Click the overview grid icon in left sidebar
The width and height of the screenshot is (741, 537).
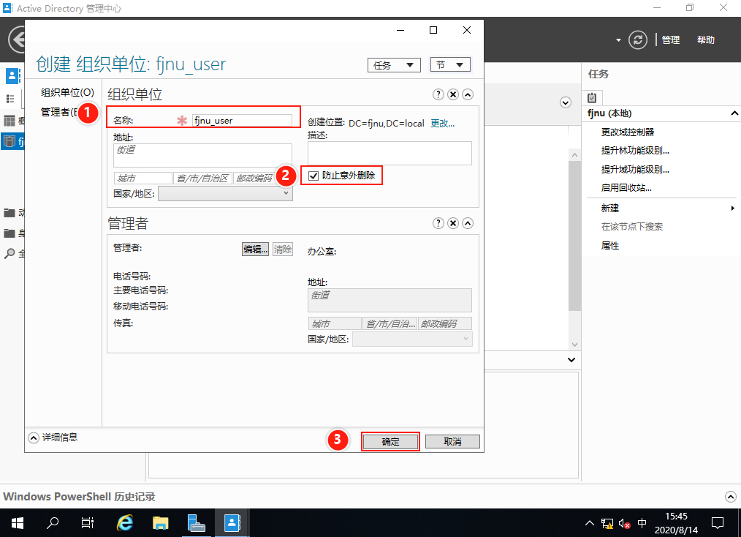coord(9,121)
